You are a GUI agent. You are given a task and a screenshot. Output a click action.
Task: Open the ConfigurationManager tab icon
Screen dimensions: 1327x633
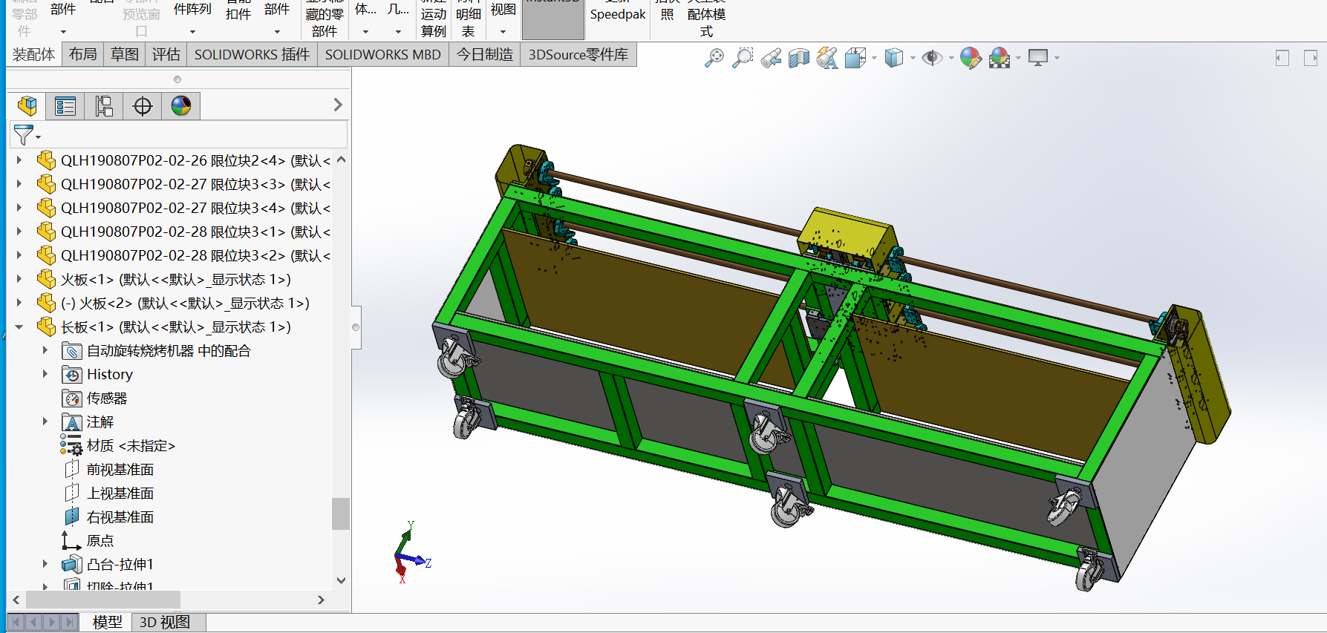[x=104, y=106]
